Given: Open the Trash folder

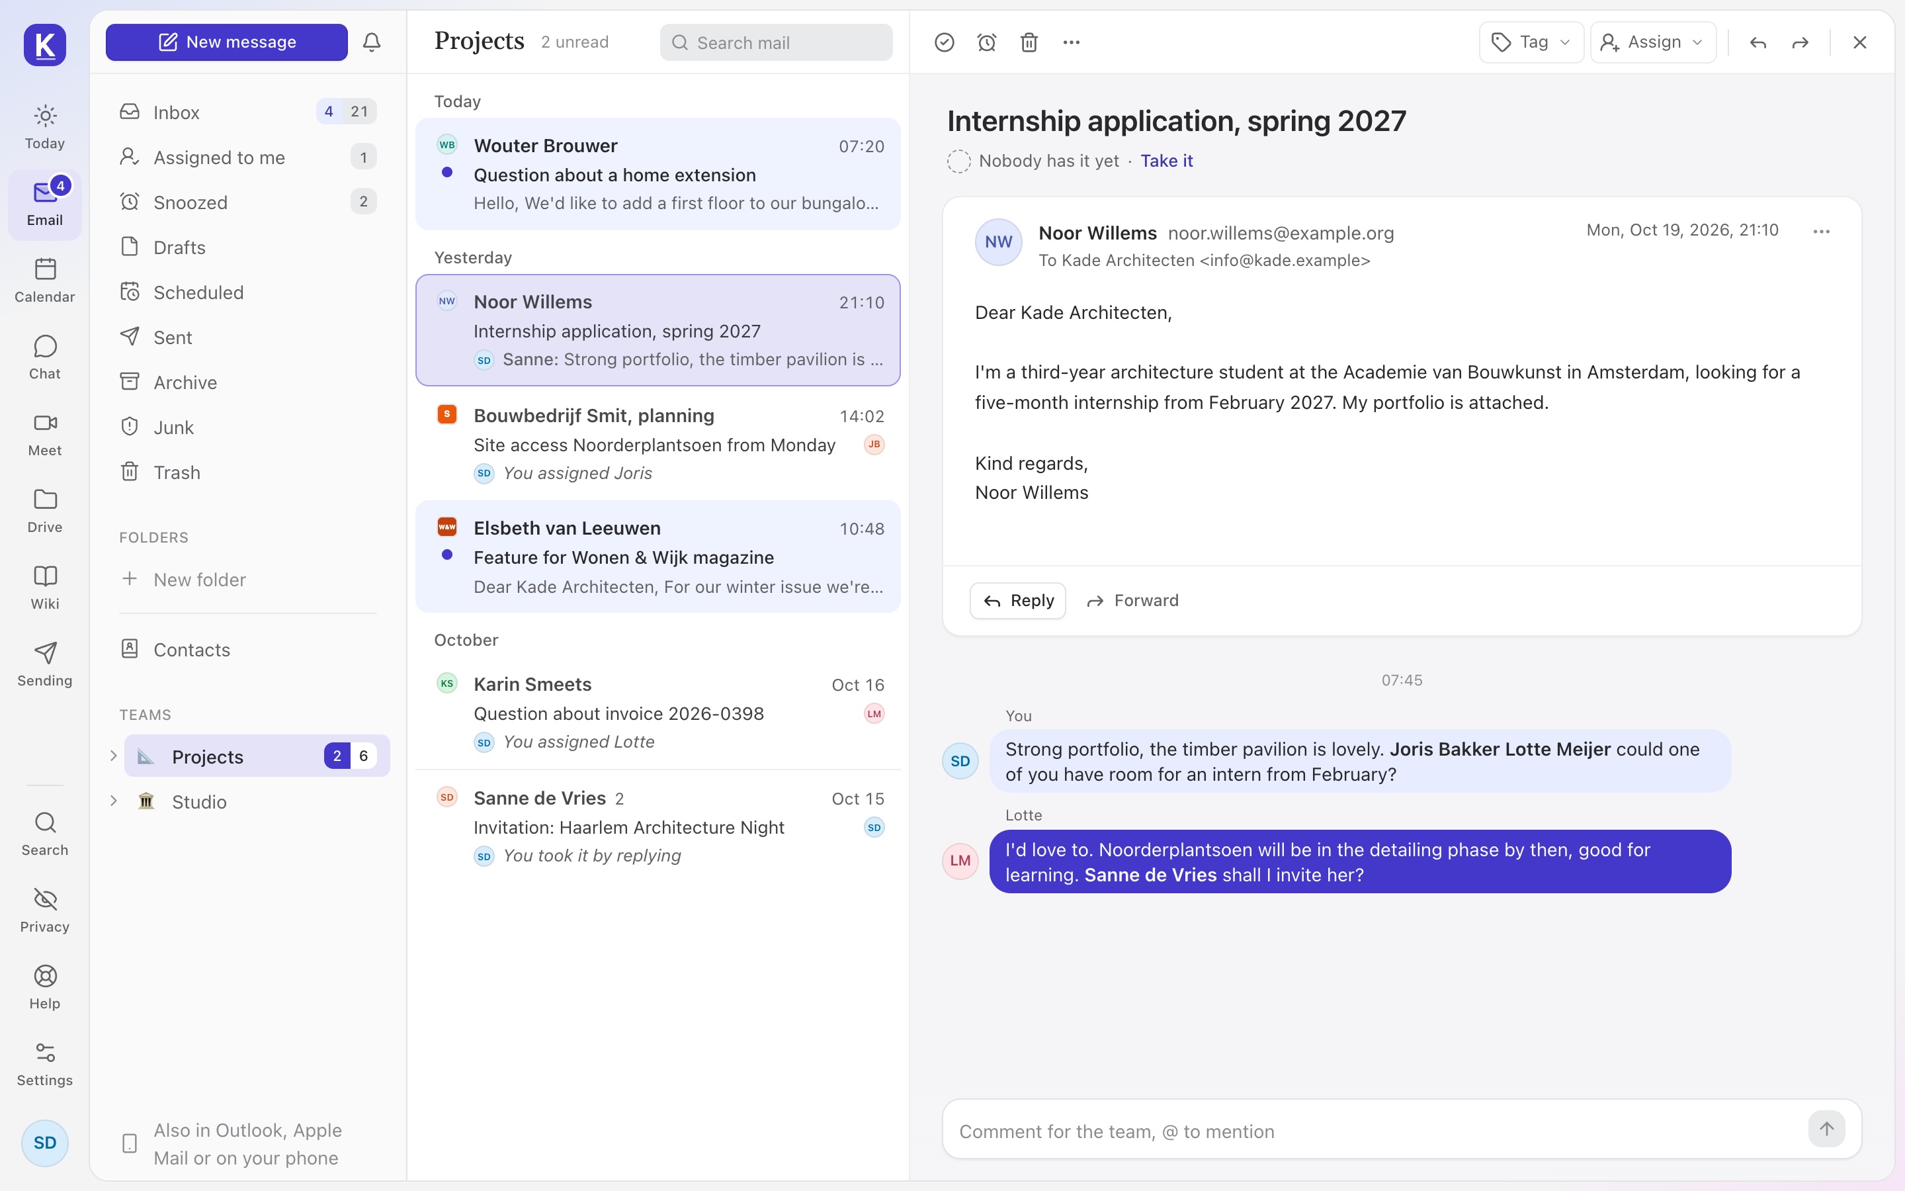Looking at the screenshot, I should [x=247, y=471].
